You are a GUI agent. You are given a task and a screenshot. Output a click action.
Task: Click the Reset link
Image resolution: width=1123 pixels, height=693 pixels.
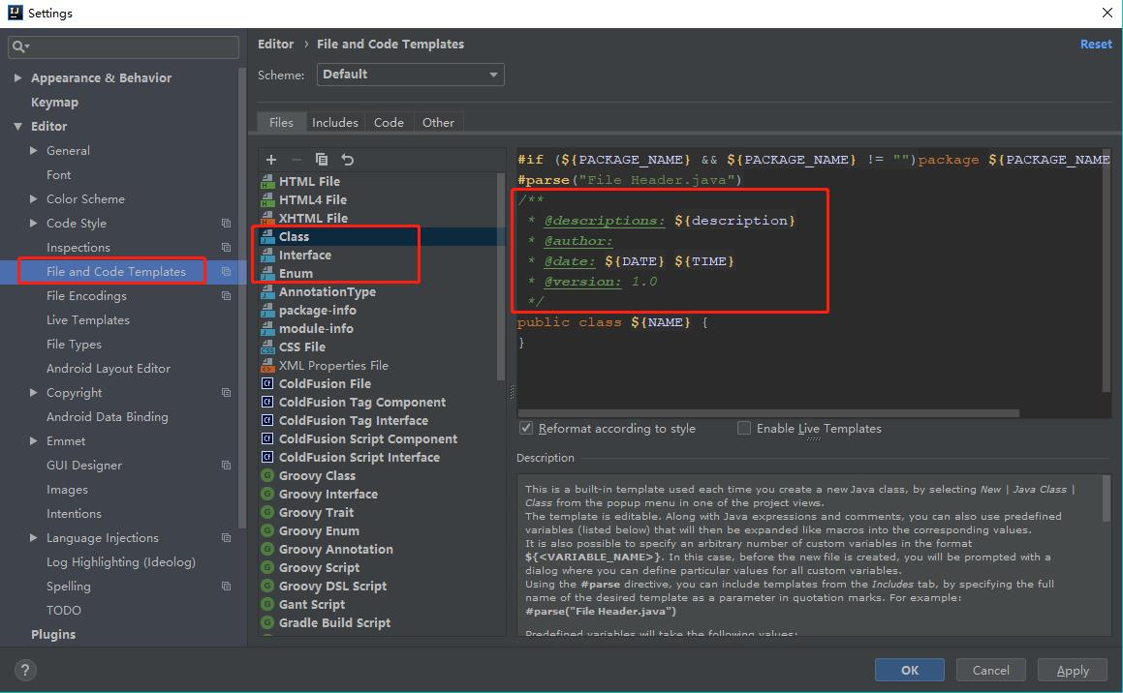coord(1096,45)
